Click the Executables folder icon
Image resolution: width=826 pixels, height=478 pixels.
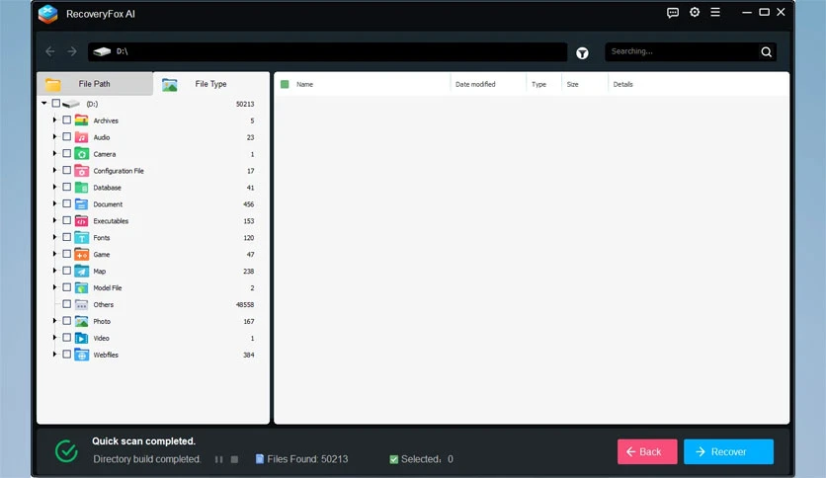coord(81,220)
